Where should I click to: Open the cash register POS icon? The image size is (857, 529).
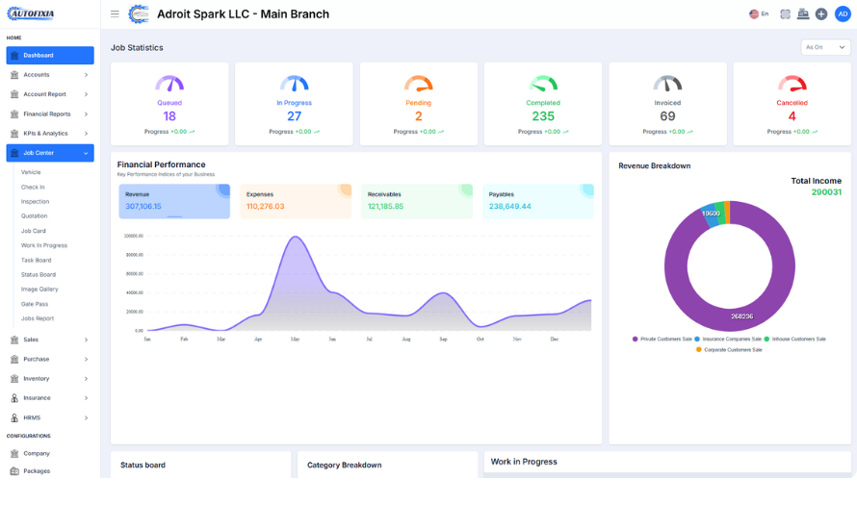803,14
